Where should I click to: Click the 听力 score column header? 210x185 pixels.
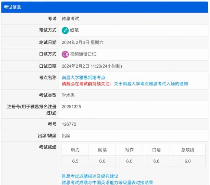coord(75,150)
